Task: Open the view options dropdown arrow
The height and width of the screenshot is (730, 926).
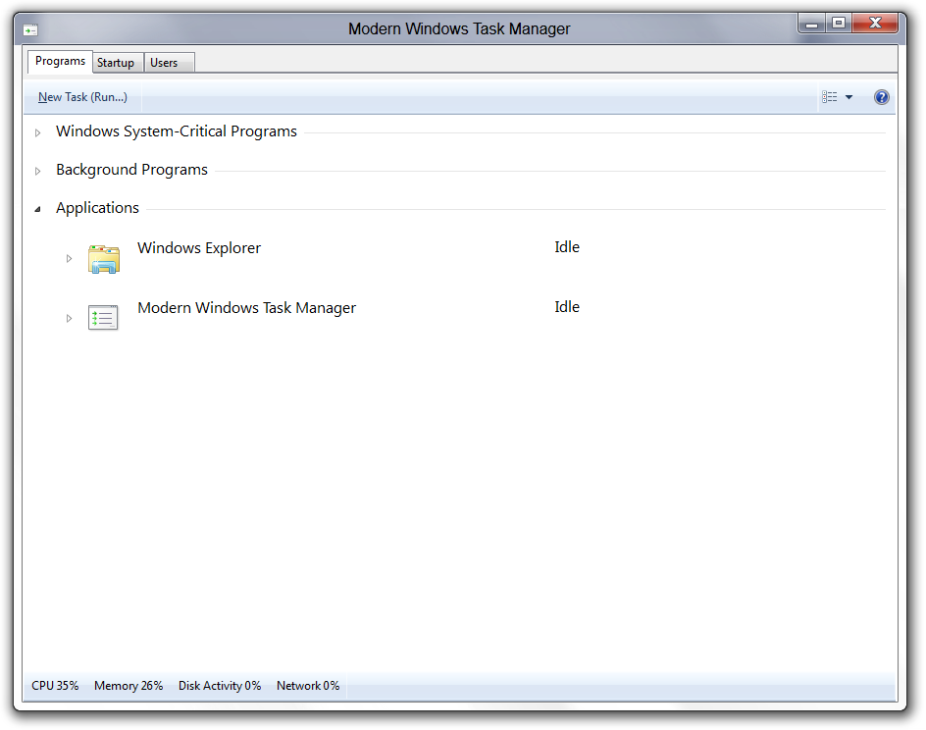Action: click(x=849, y=97)
